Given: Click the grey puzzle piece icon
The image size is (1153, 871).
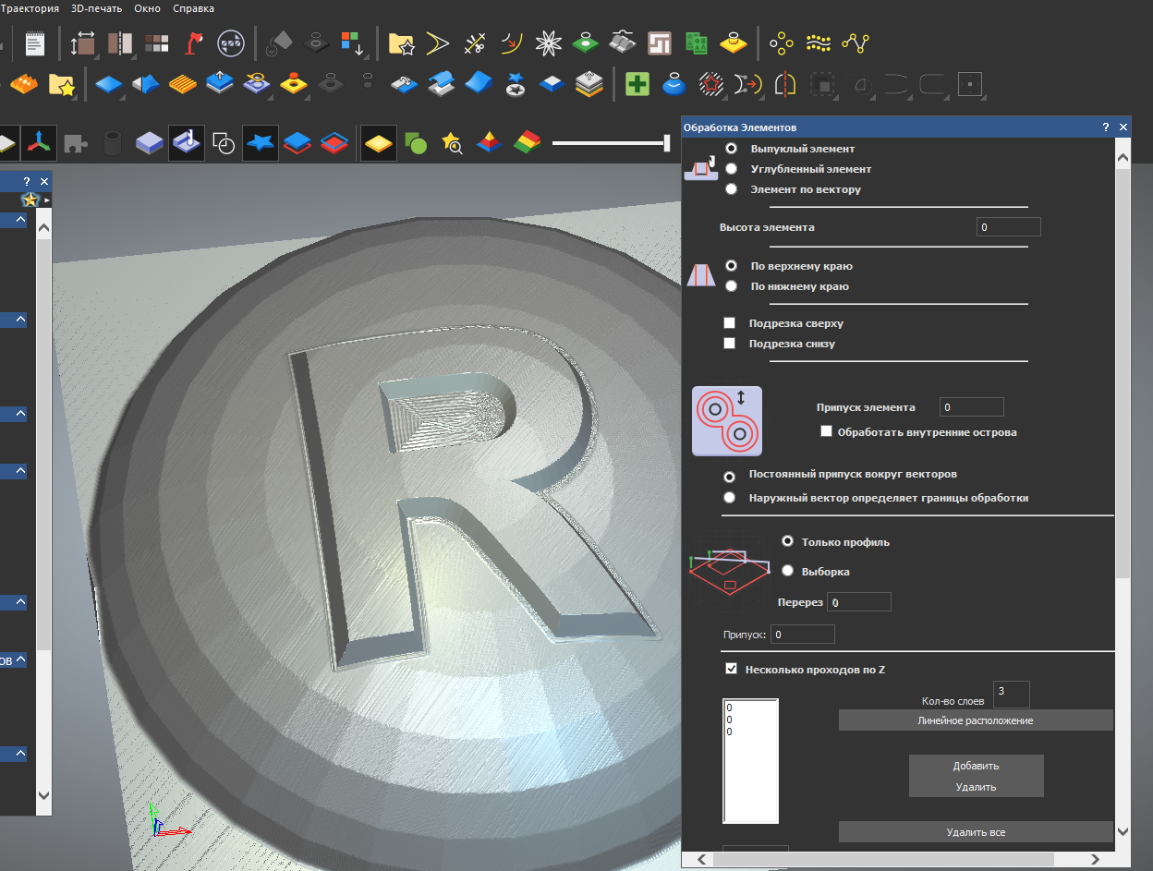Looking at the screenshot, I should click(x=75, y=143).
